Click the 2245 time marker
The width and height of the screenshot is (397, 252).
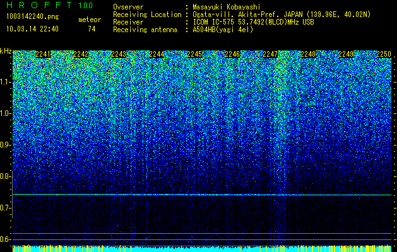[194, 54]
